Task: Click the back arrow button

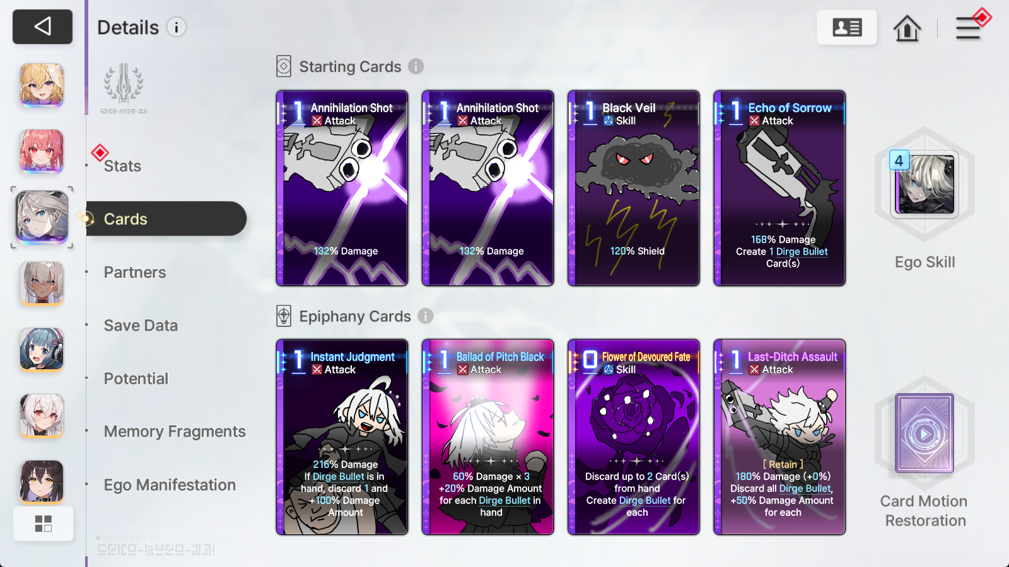Action: (42, 26)
